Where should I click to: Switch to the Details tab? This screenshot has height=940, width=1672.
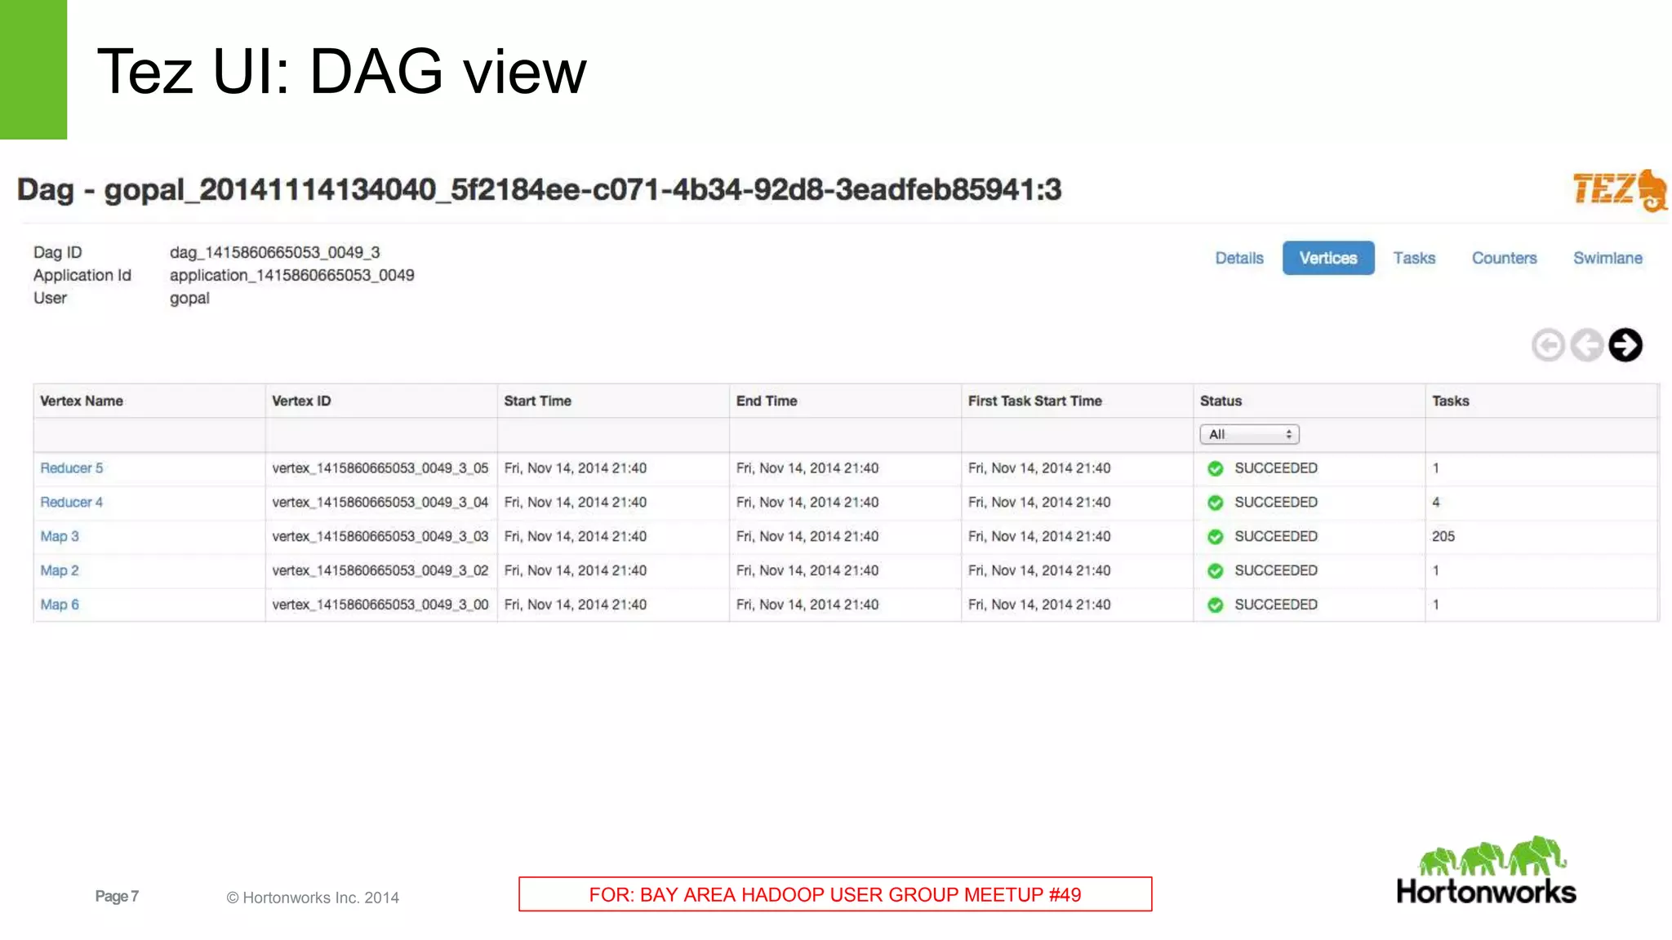[x=1239, y=259]
